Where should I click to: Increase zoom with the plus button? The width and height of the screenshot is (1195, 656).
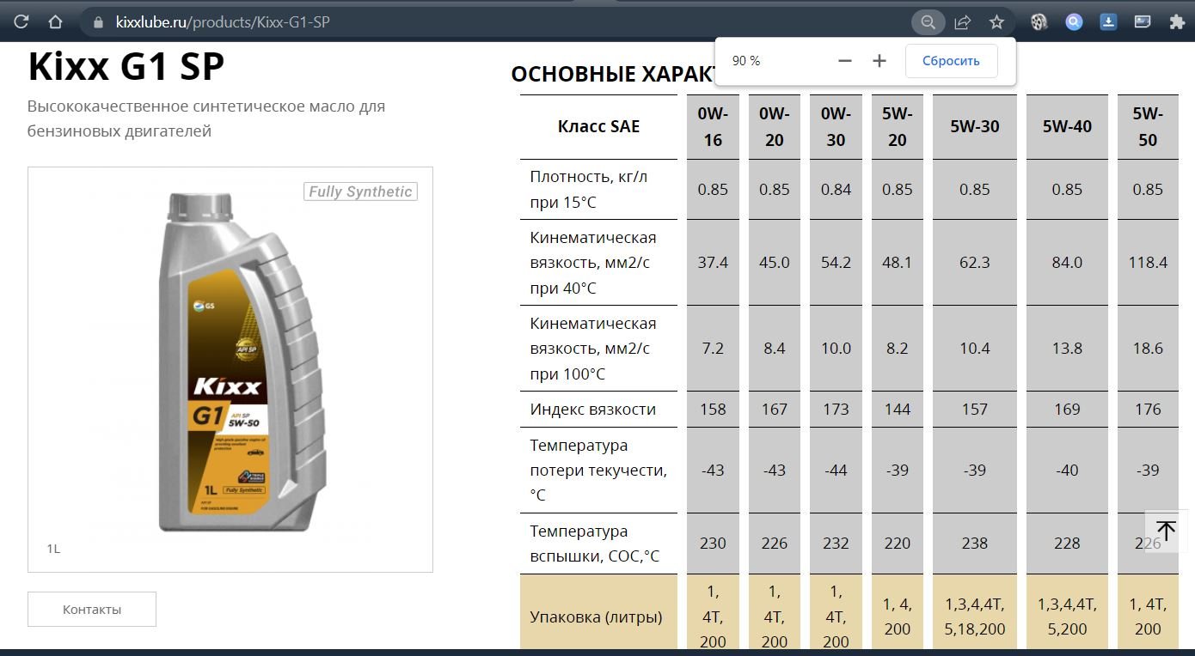[879, 61]
